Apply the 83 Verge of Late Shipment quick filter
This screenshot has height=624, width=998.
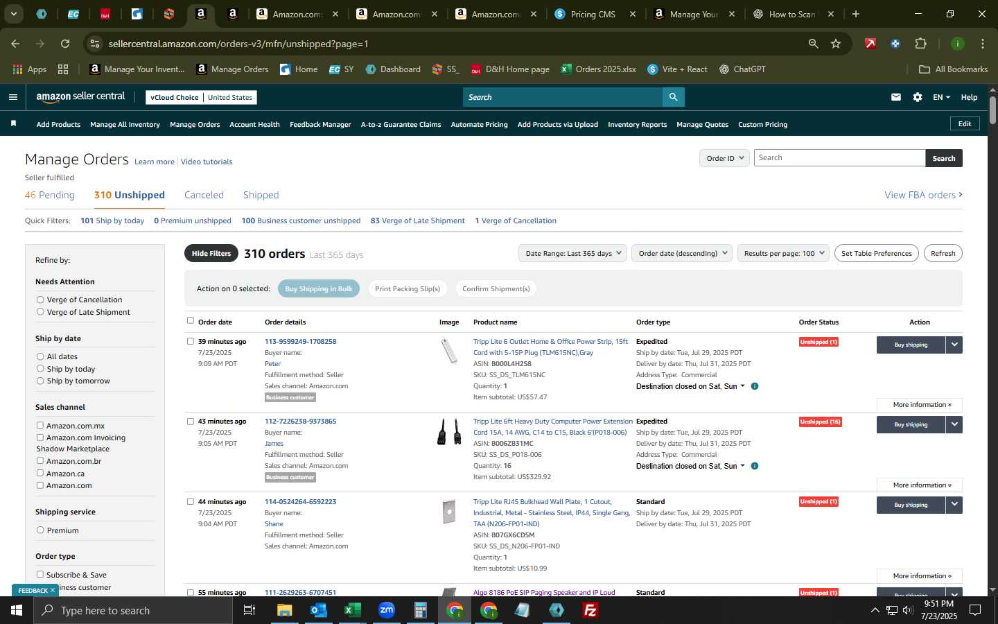417,220
